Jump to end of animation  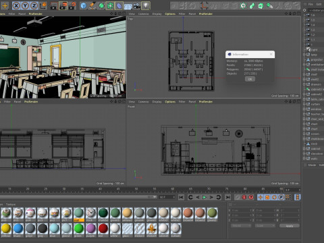point(227,197)
